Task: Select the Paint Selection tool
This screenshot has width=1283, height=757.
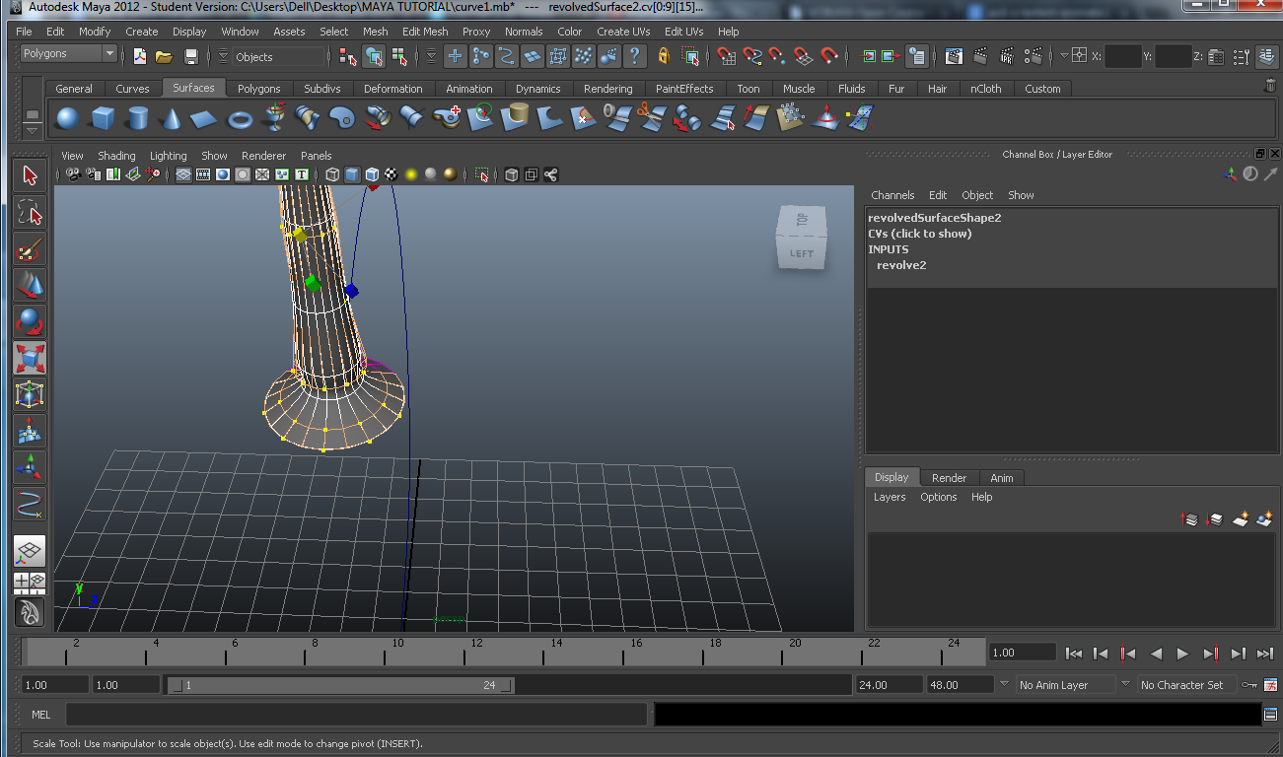Action: pyautogui.click(x=30, y=248)
